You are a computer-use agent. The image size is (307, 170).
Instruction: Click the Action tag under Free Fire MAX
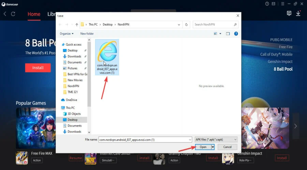37,160
